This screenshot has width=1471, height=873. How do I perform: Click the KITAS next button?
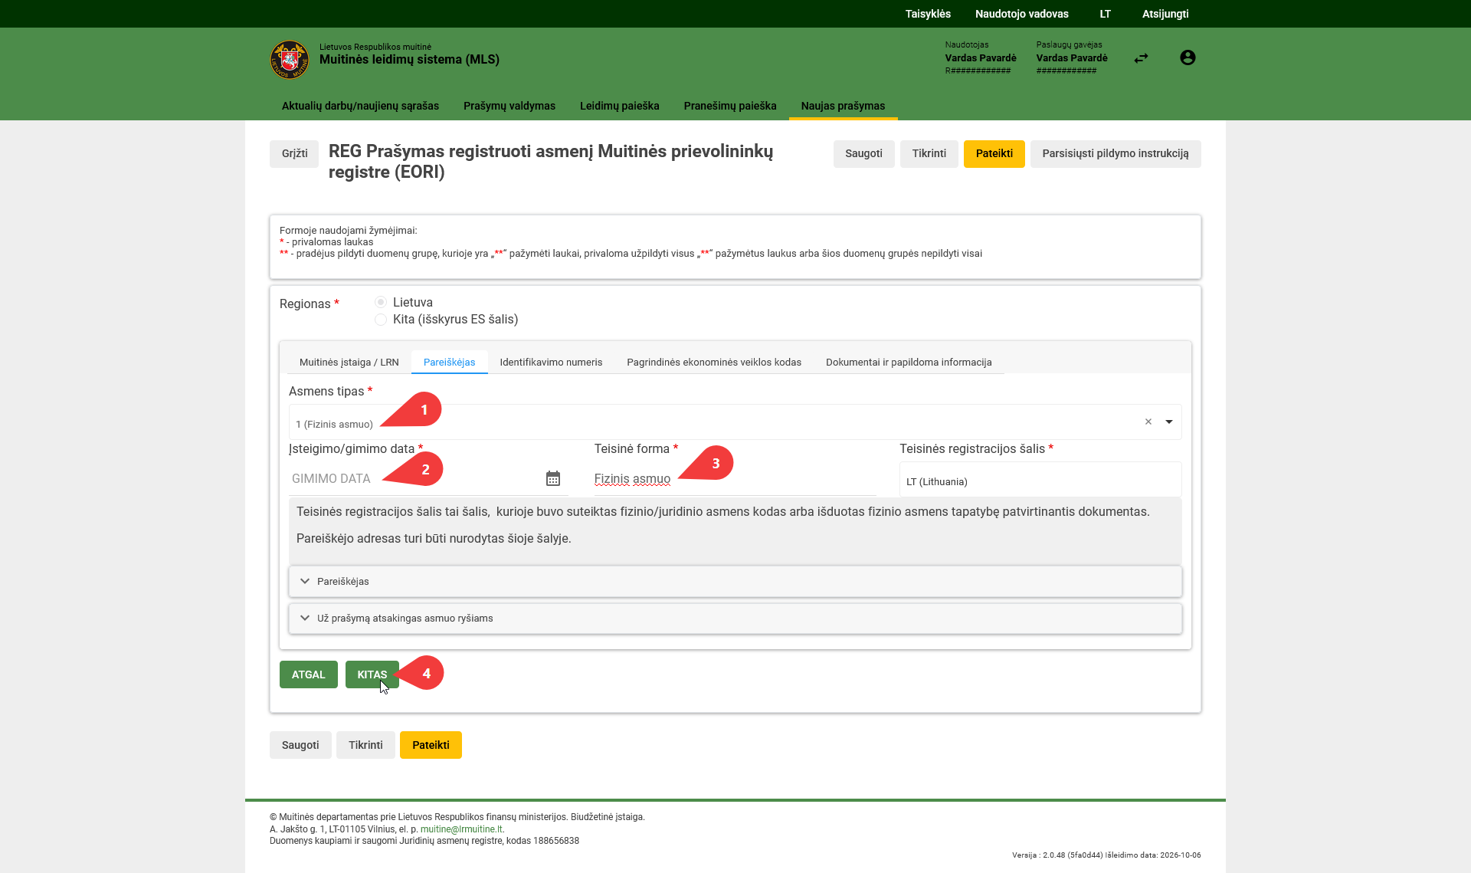[x=372, y=674]
